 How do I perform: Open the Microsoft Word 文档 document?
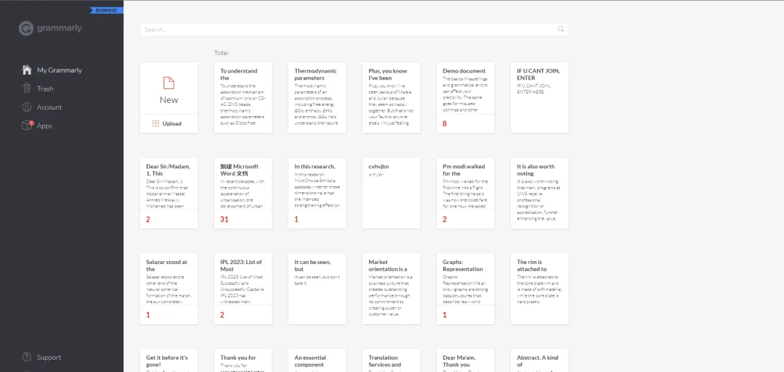point(243,193)
